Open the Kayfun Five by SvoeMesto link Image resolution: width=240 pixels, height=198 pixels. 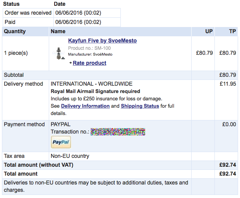coord(102,41)
